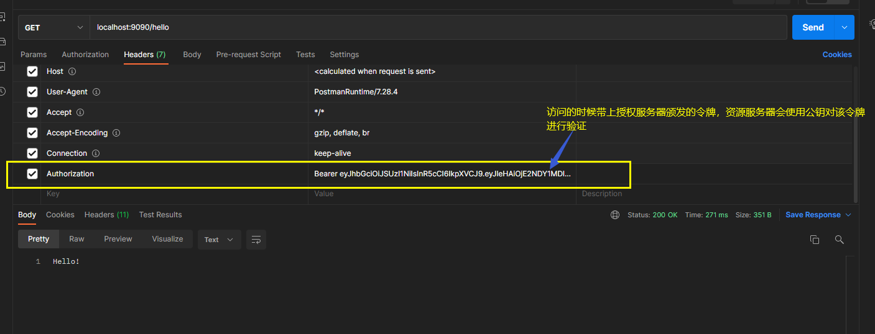Uncheck the Authorization header checkbox

click(32, 174)
